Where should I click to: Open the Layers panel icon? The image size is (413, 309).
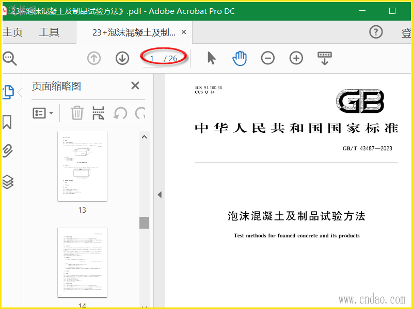[x=8, y=182]
